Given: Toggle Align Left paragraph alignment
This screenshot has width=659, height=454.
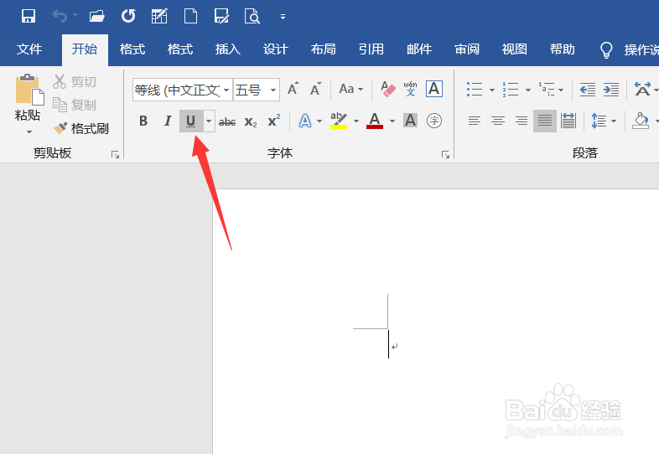Looking at the screenshot, I should coord(475,121).
